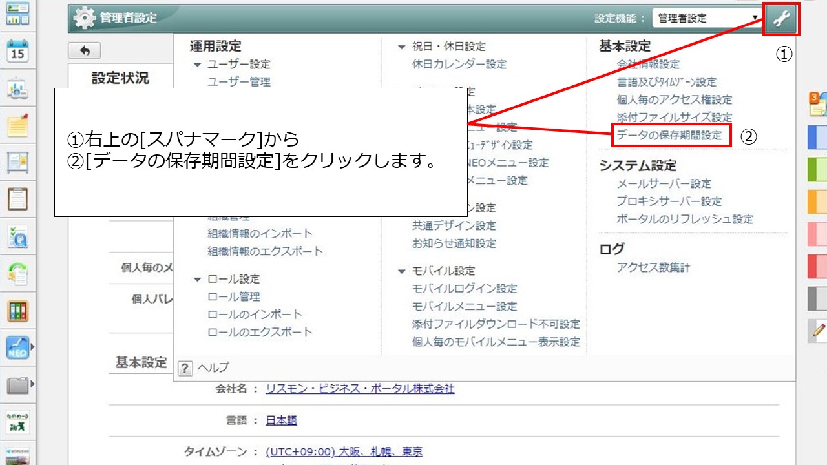The image size is (827, 465).
Task: Open モバイルメニュー設定
Action: [x=465, y=306]
